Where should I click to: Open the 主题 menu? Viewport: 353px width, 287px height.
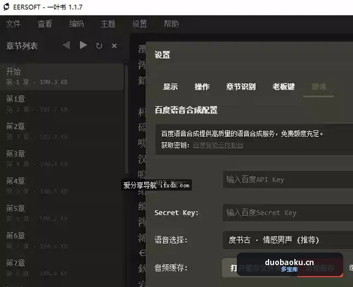108,24
